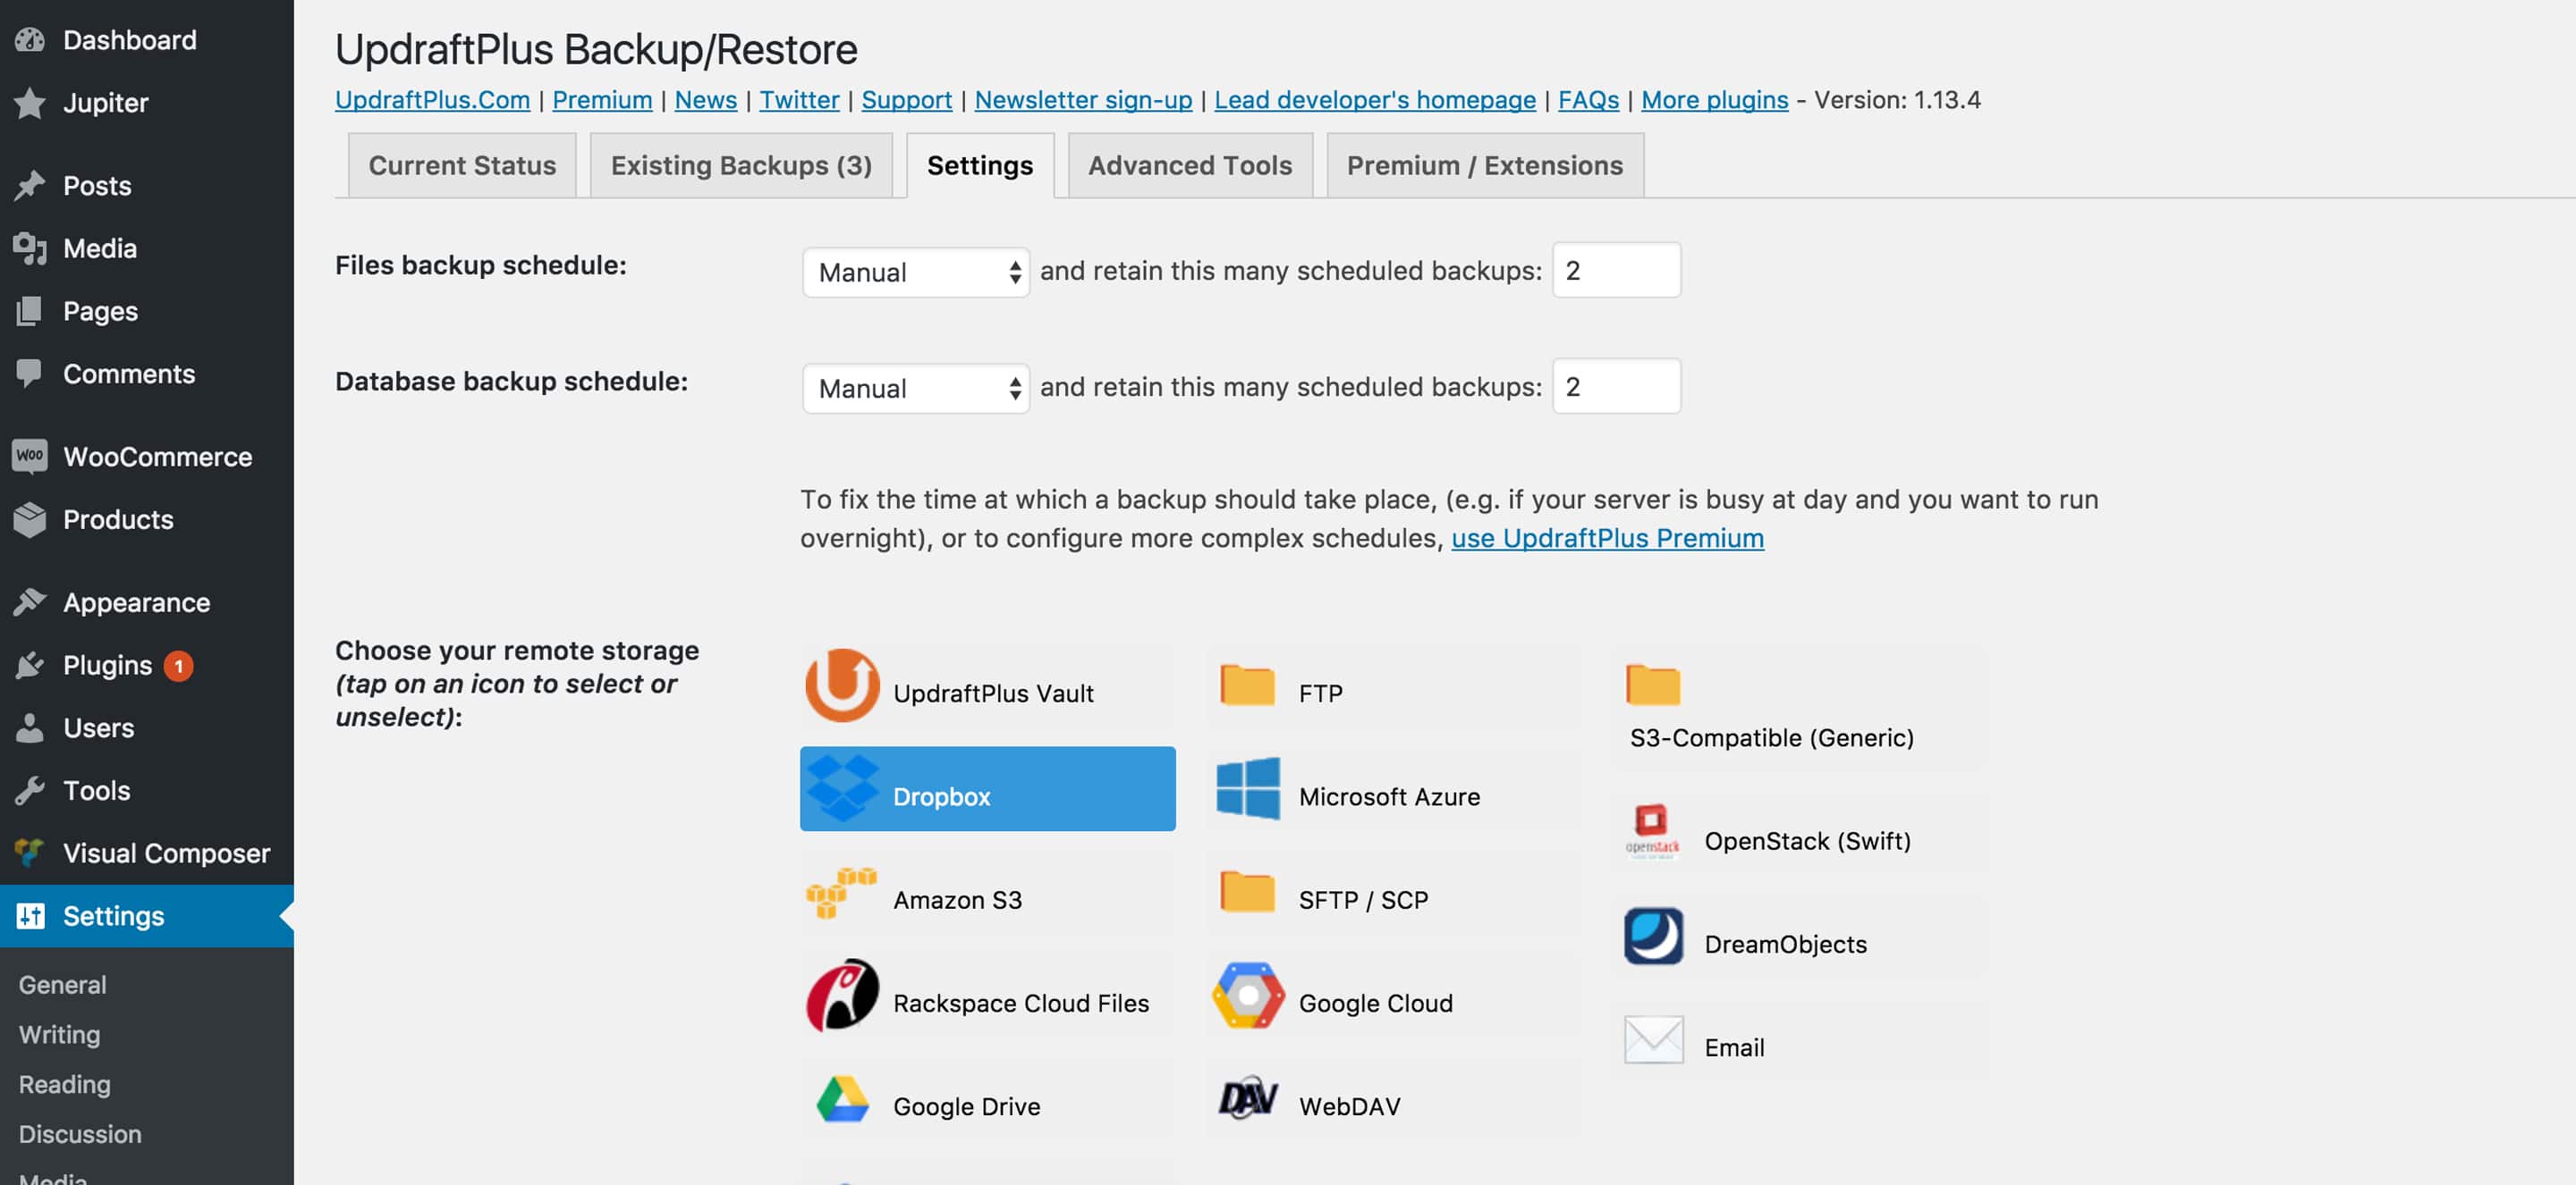Open the Files backup schedule dropdown
The width and height of the screenshot is (2576, 1185).
[x=915, y=272]
